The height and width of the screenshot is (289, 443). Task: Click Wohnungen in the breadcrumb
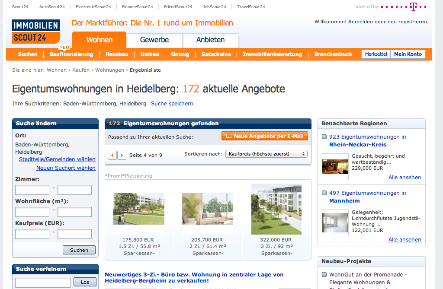(109, 70)
